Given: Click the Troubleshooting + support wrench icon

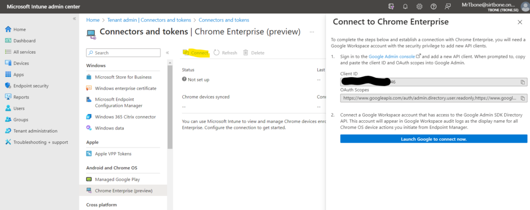Looking at the screenshot, I should tap(8, 142).
